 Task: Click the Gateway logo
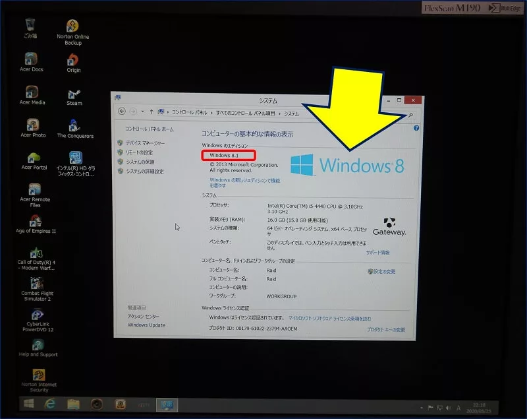click(389, 226)
